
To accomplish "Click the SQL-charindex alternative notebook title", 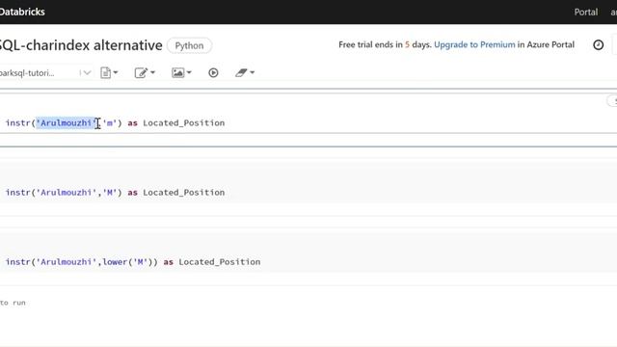I will point(81,45).
